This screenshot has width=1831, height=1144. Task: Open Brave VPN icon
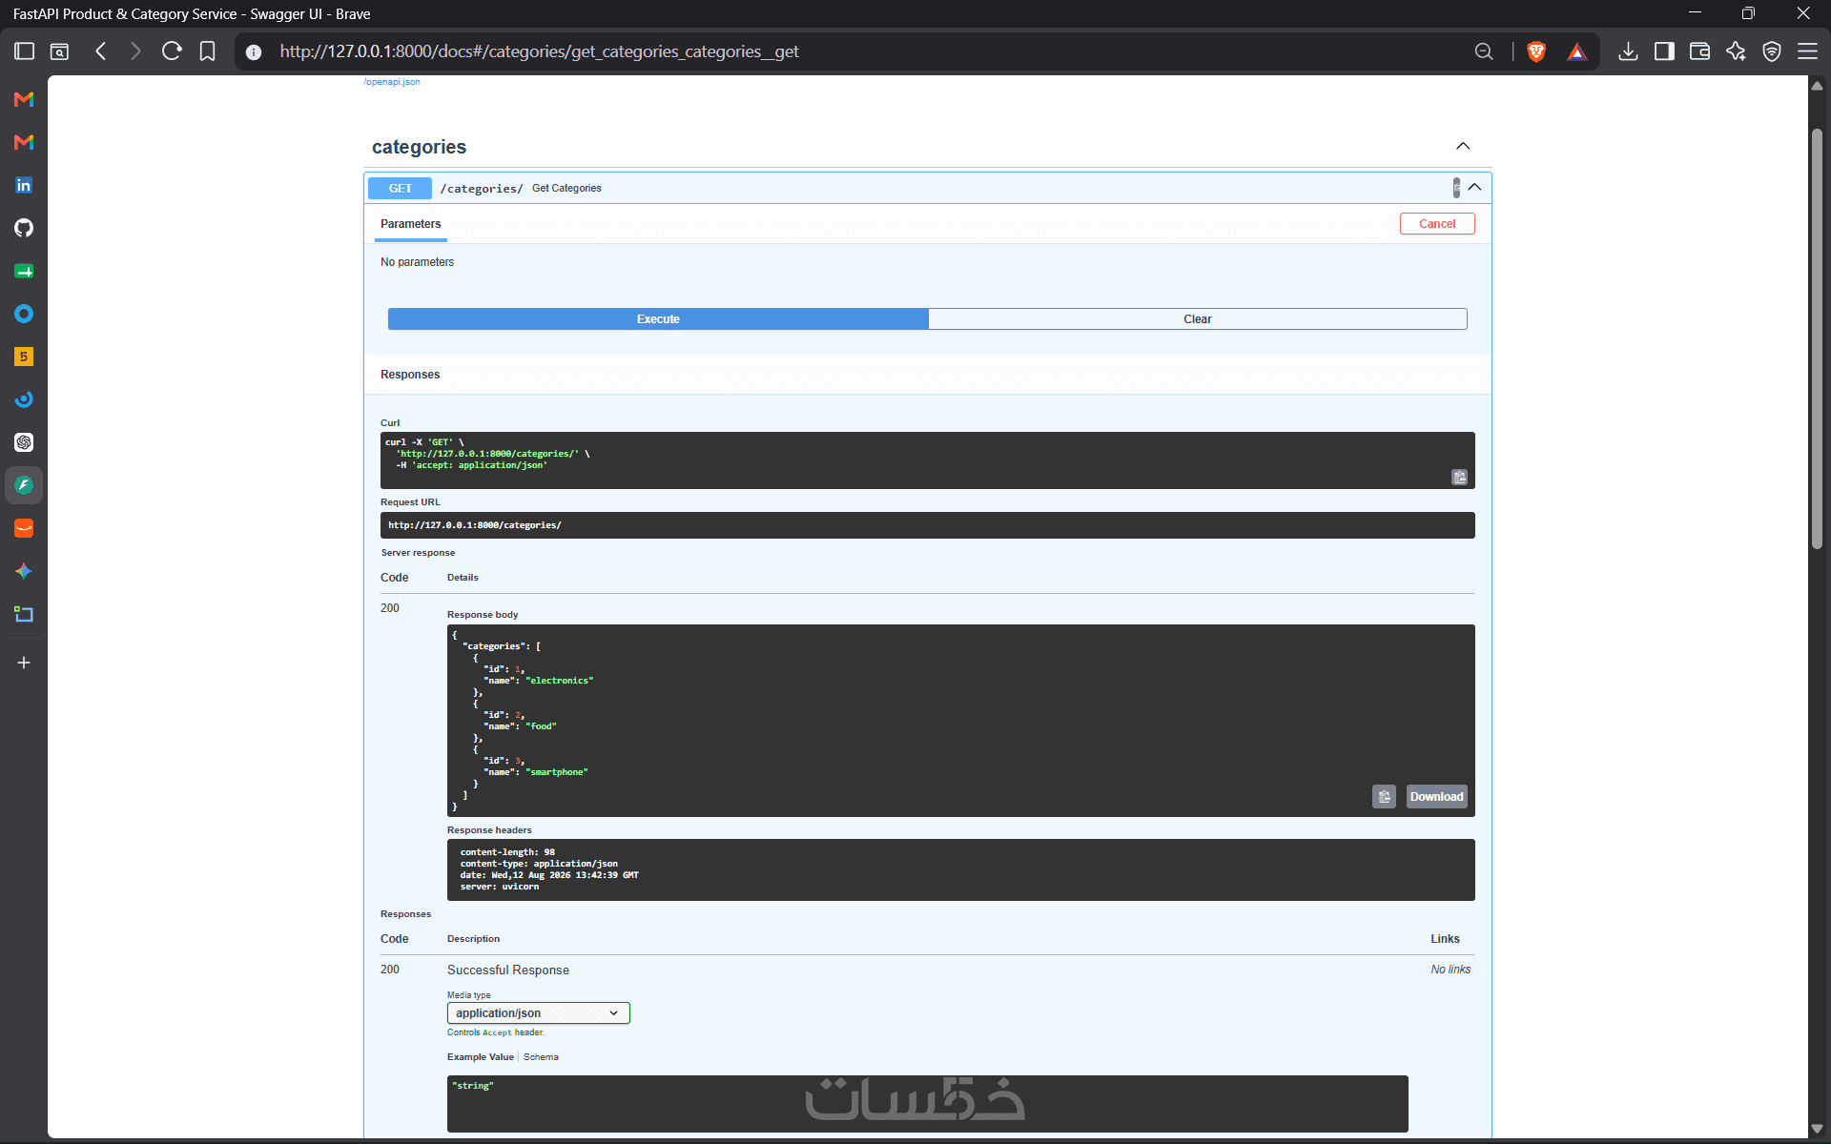[x=1772, y=51]
